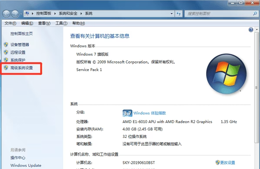The image size is (260, 169).
Task: Click the Windows 7 旗舰版 text
Action: [x=92, y=54]
